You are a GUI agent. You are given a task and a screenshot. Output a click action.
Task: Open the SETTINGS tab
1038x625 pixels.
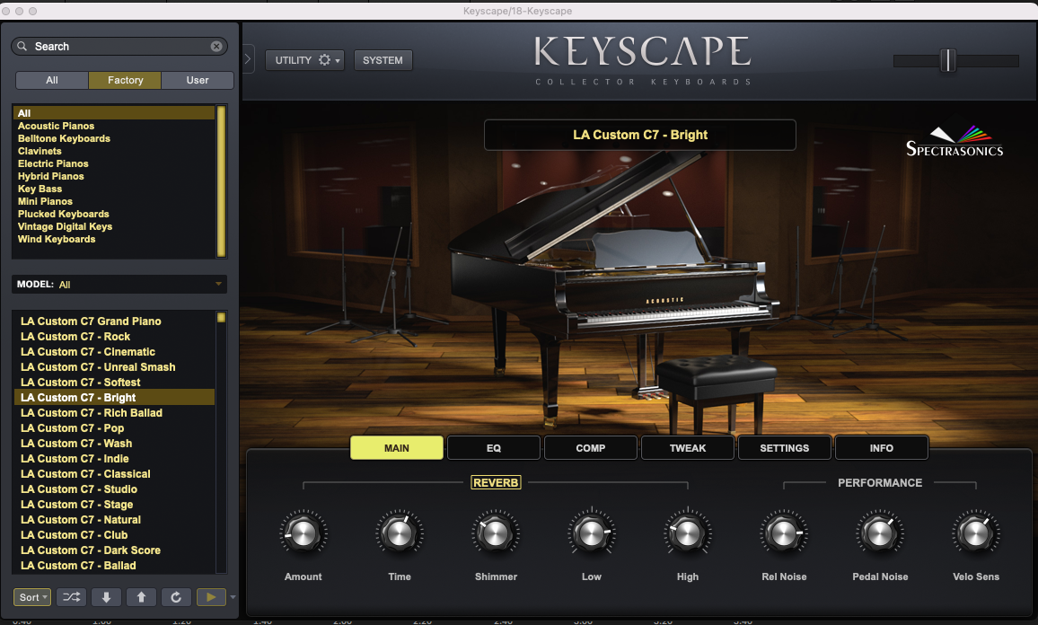pyautogui.click(x=785, y=448)
